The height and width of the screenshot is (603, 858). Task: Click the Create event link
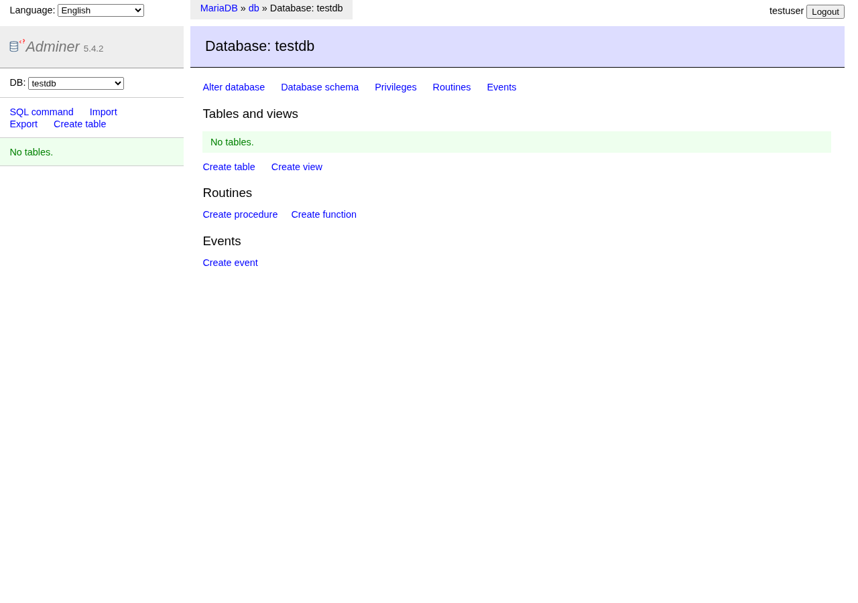(x=231, y=263)
